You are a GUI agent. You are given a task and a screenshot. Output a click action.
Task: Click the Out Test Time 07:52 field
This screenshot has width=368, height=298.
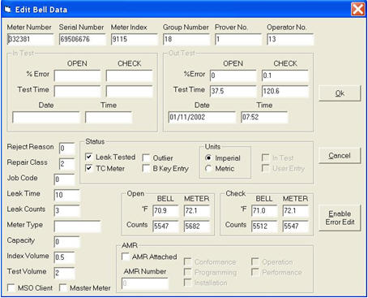[264, 118]
